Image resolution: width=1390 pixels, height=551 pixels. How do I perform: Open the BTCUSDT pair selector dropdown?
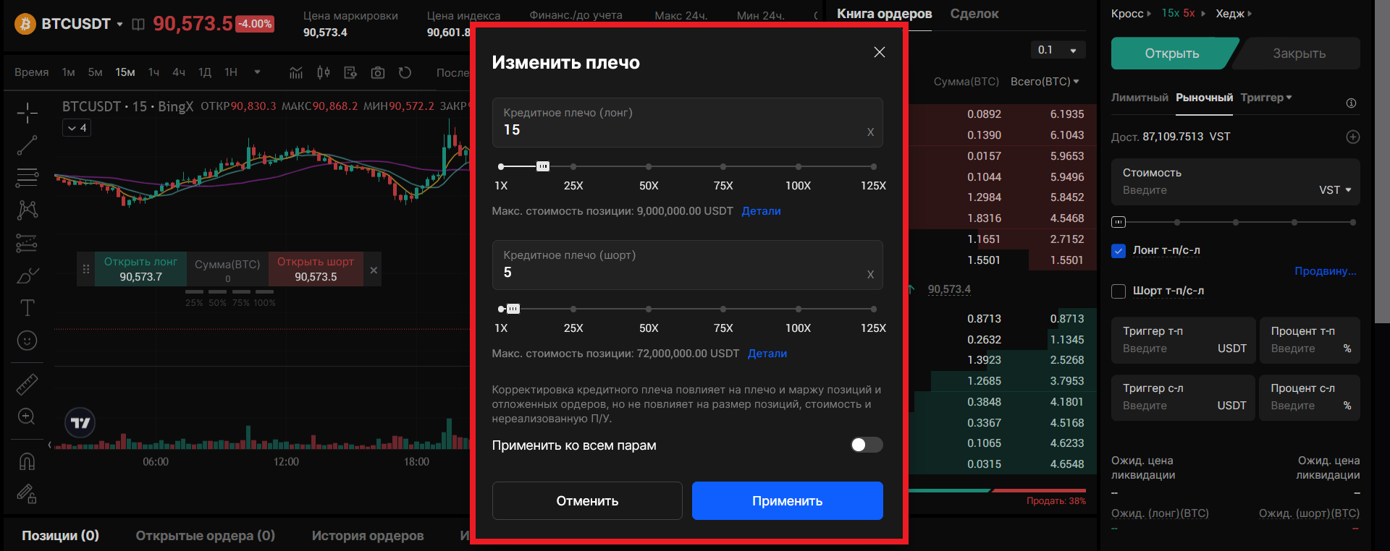tap(119, 25)
